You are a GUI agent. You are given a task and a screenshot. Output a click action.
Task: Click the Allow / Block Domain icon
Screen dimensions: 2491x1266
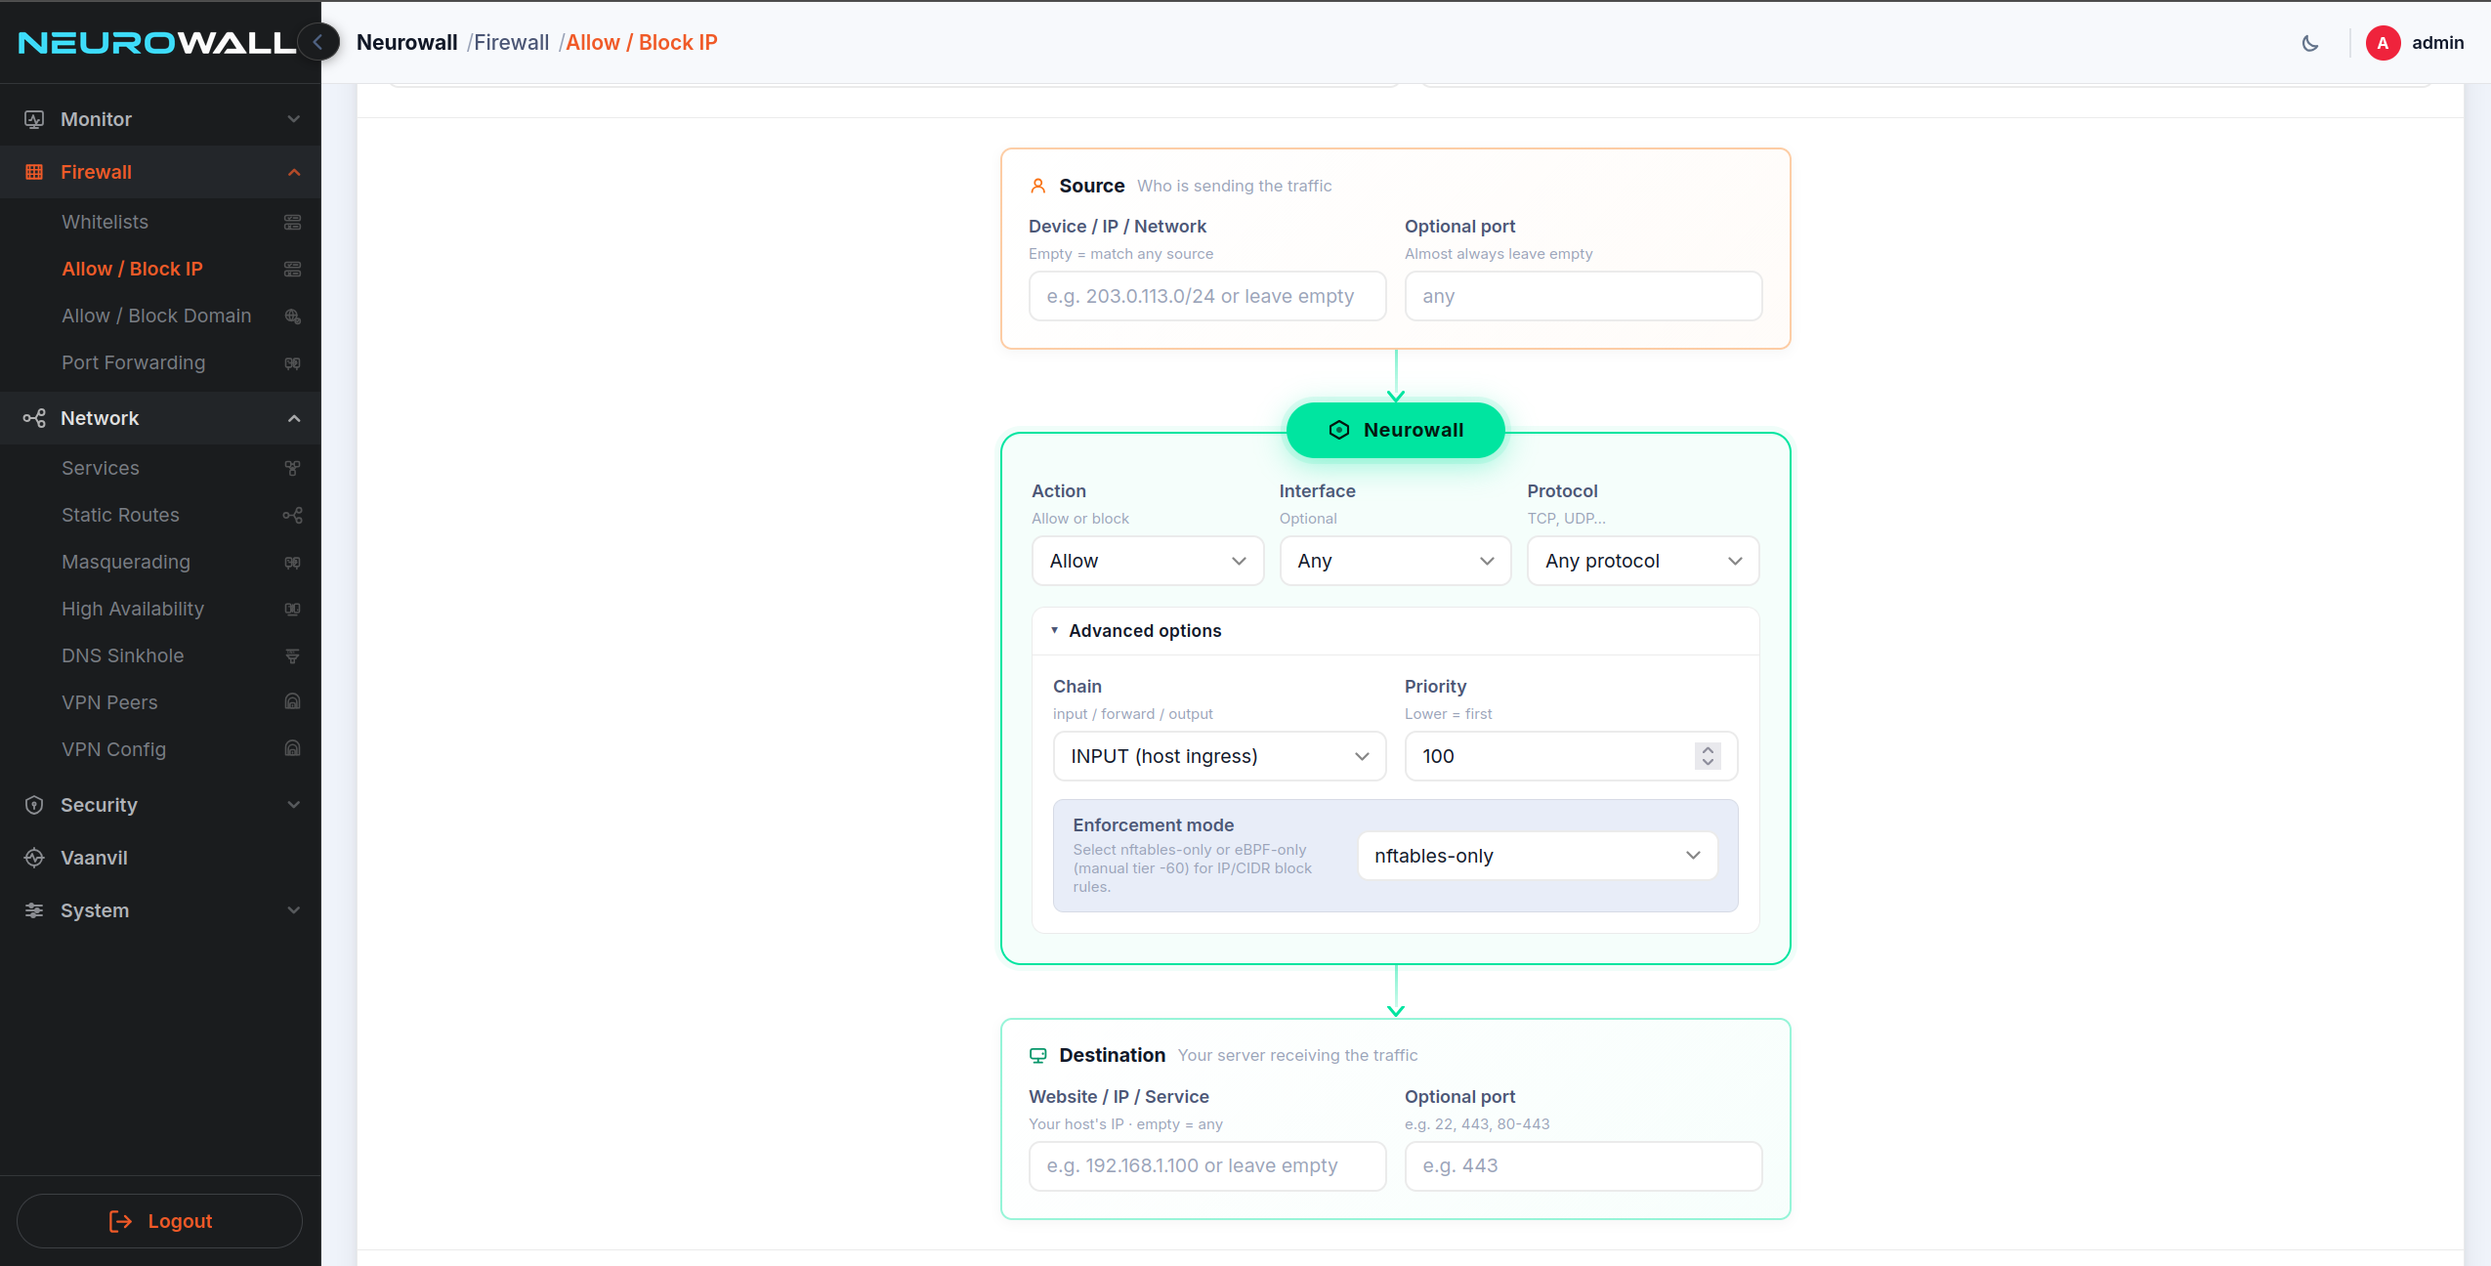292,316
